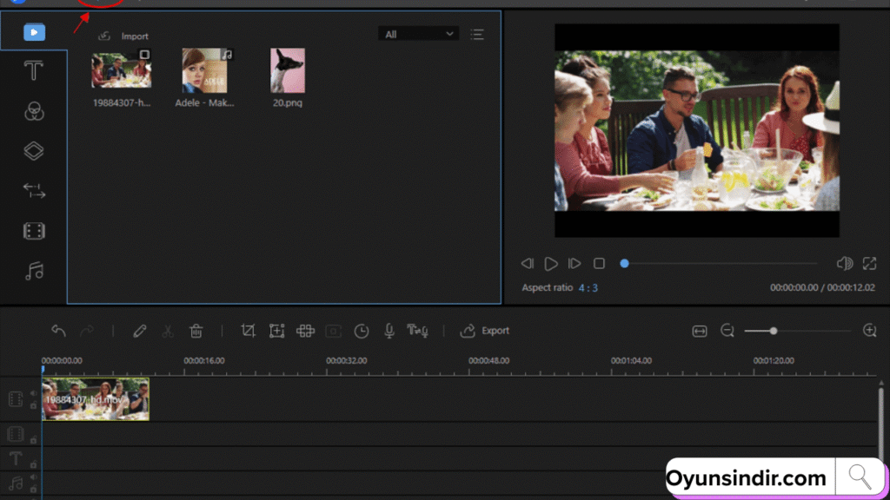The image size is (890, 500).
Task: Toggle lock on the text track
Action: point(33,464)
